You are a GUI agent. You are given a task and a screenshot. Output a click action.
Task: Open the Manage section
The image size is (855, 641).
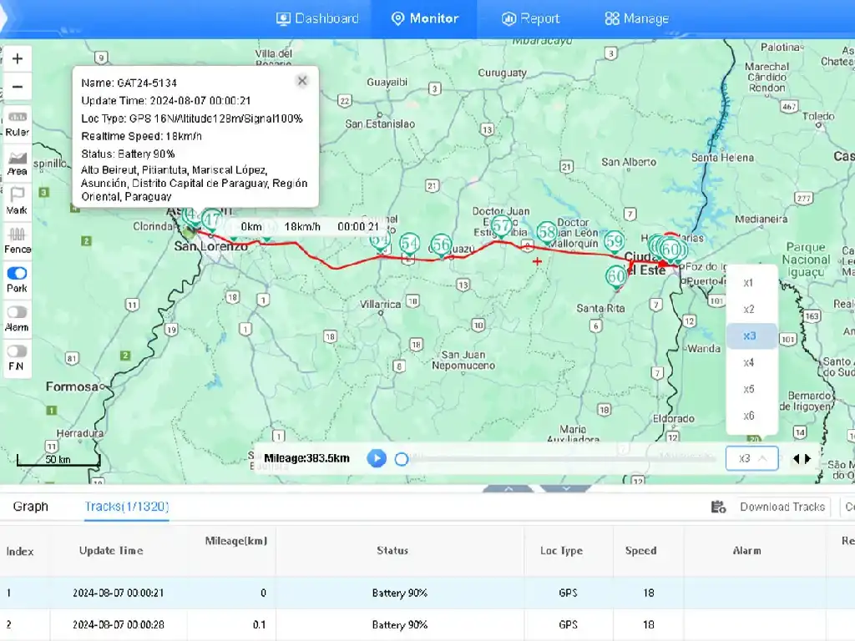(636, 18)
